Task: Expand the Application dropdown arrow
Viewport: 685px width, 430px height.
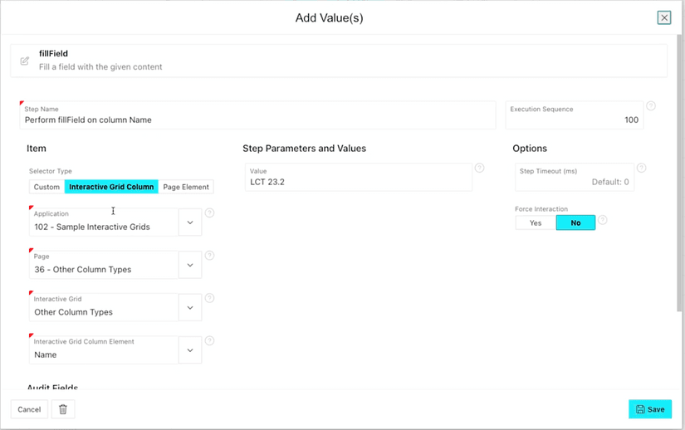Action: pyautogui.click(x=190, y=222)
